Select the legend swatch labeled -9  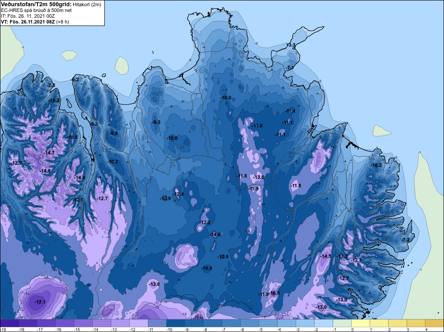click(194, 323)
